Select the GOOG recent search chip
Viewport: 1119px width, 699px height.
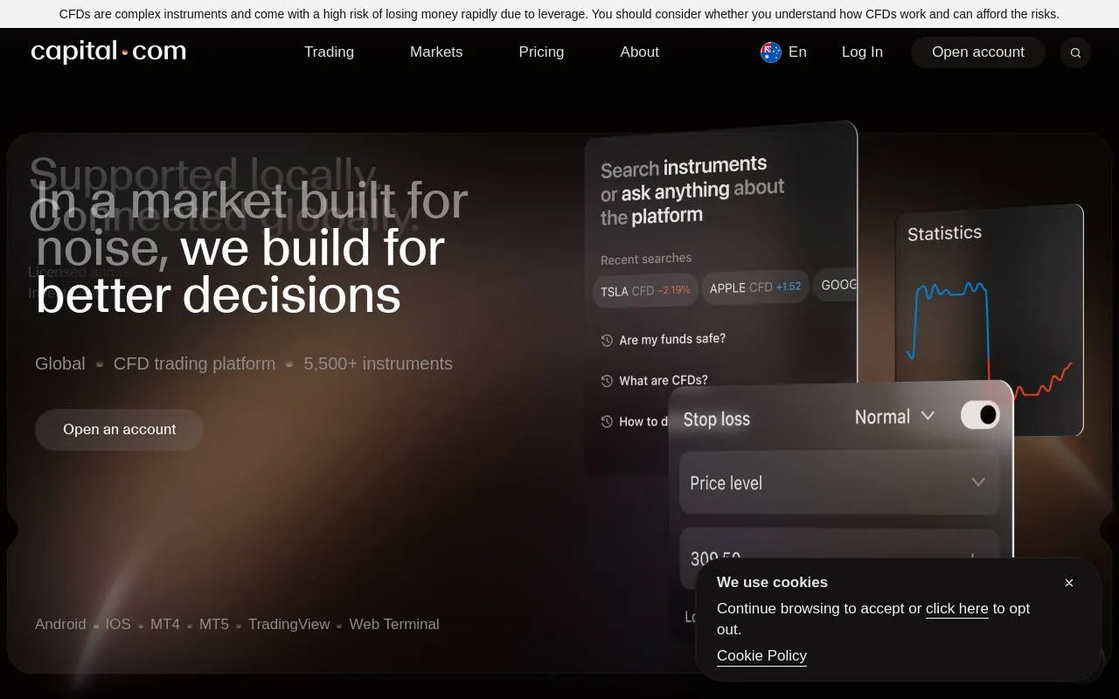[837, 285]
